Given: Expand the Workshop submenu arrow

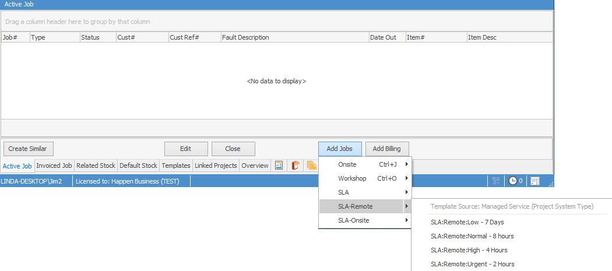Looking at the screenshot, I should 407,178.
